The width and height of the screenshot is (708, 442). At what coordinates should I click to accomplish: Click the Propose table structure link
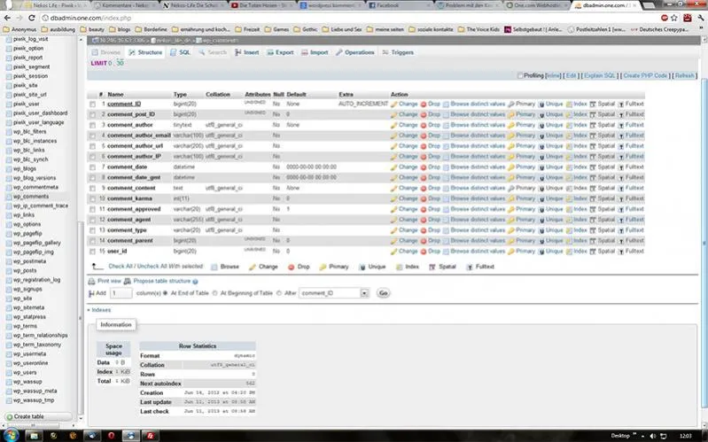(x=161, y=282)
